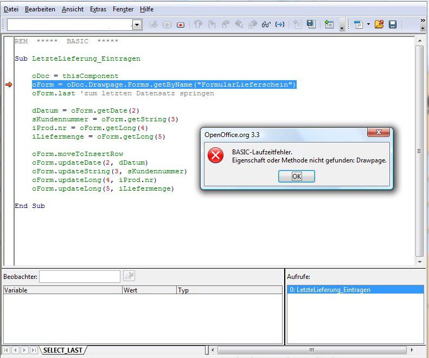Enable watch using the glasses icon
Screen dimensions: 429x358
266,24
